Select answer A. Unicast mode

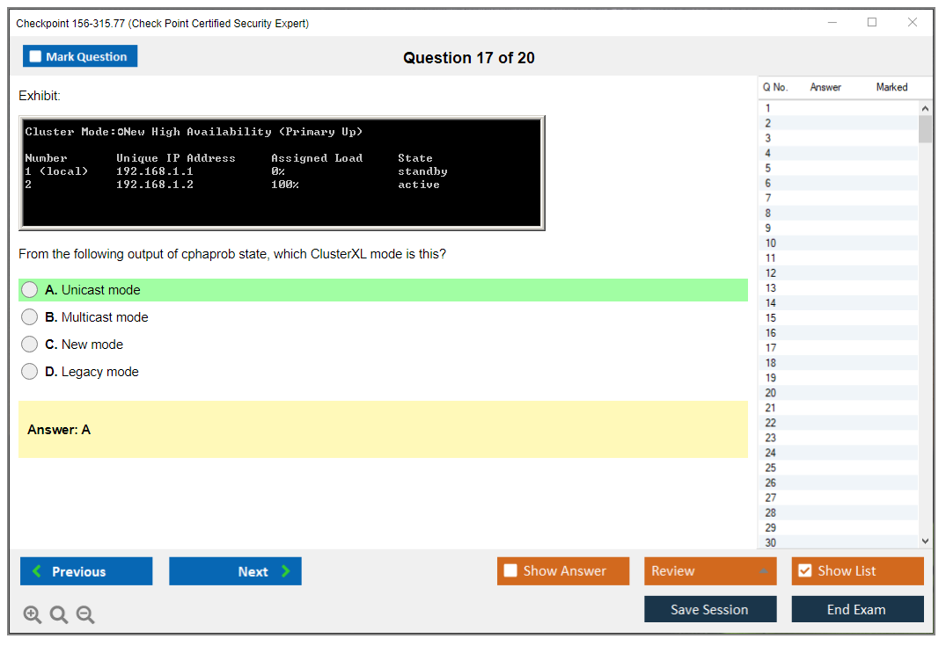coord(30,290)
